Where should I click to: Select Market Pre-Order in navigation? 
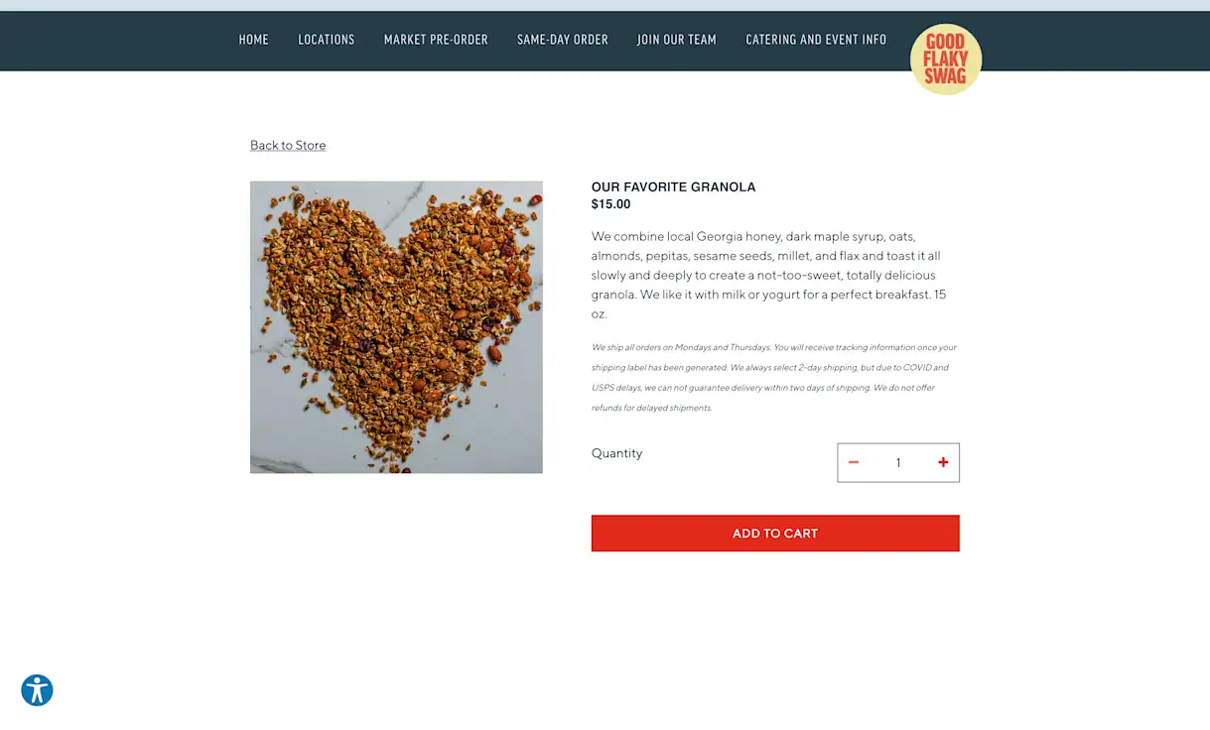[436, 40]
